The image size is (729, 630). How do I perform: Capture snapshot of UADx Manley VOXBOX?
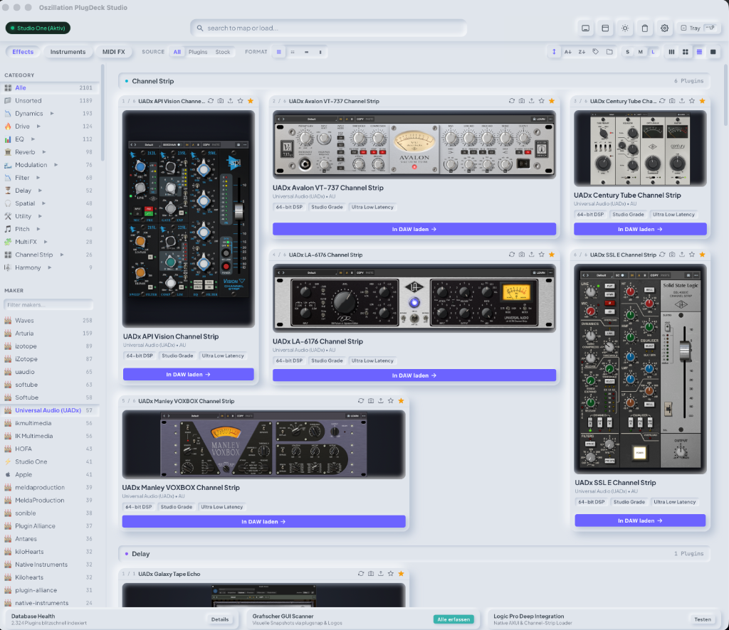[371, 400]
